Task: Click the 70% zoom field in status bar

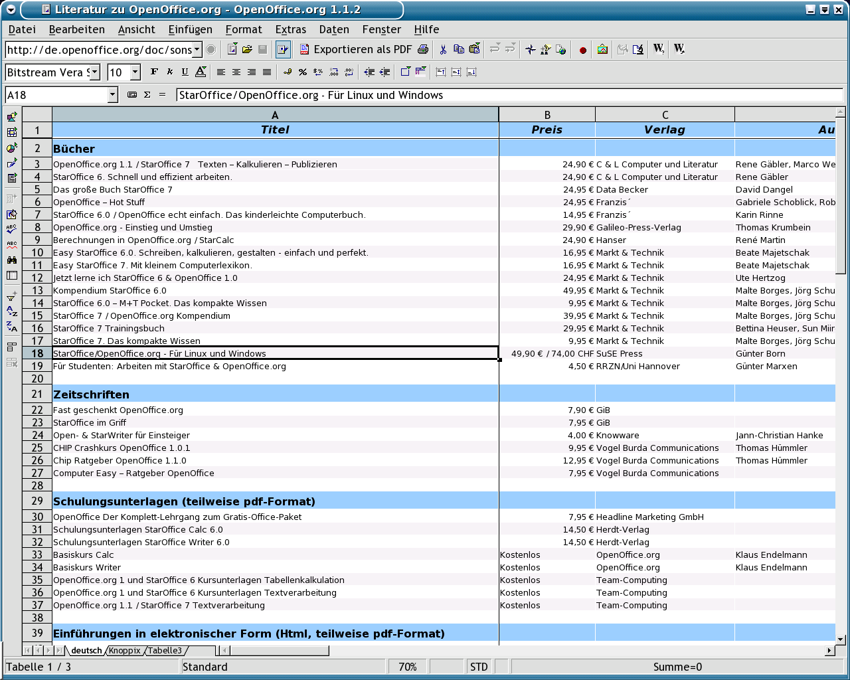Action: 407,667
